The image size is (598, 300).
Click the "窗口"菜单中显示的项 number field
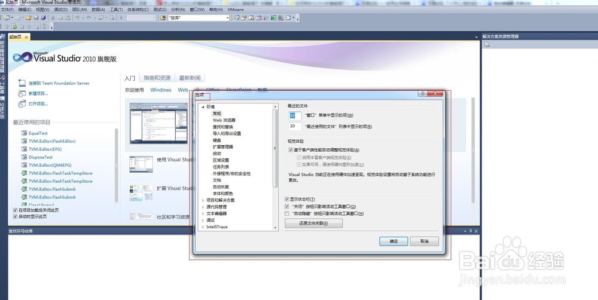point(295,115)
